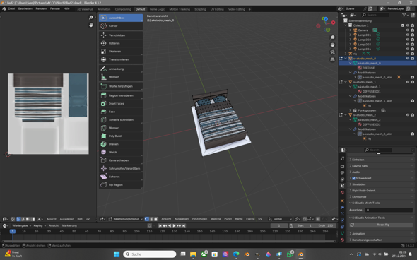
Task: Select the Würfel hinzufügen tool
Action: pos(121,86)
